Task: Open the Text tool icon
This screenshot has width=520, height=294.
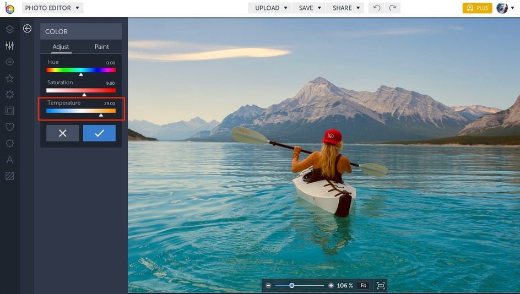Action: tap(9, 160)
